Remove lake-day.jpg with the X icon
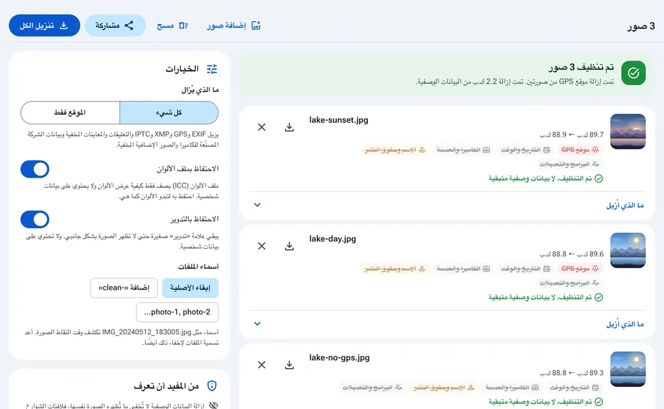 pos(261,246)
